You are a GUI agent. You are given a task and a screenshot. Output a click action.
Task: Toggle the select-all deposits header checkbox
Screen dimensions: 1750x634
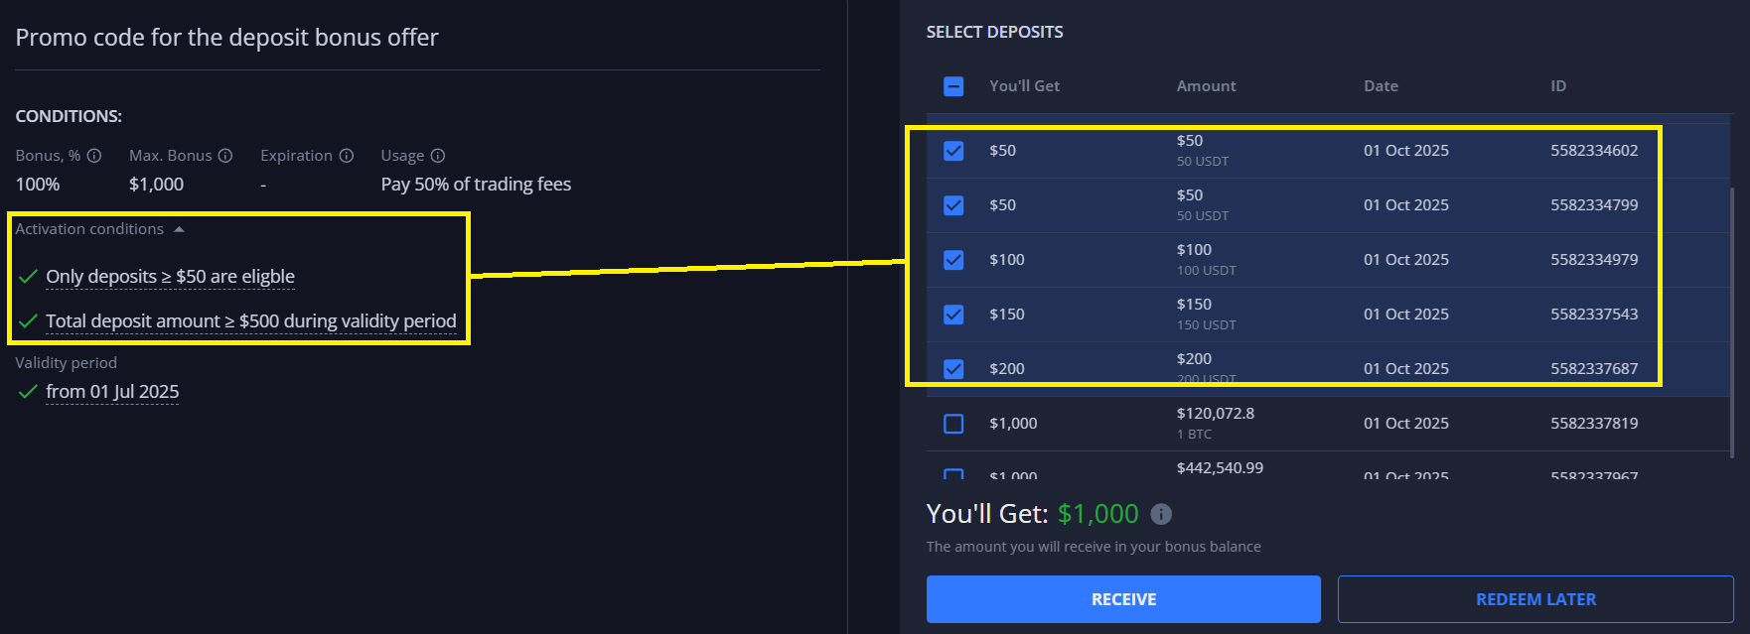click(x=953, y=86)
